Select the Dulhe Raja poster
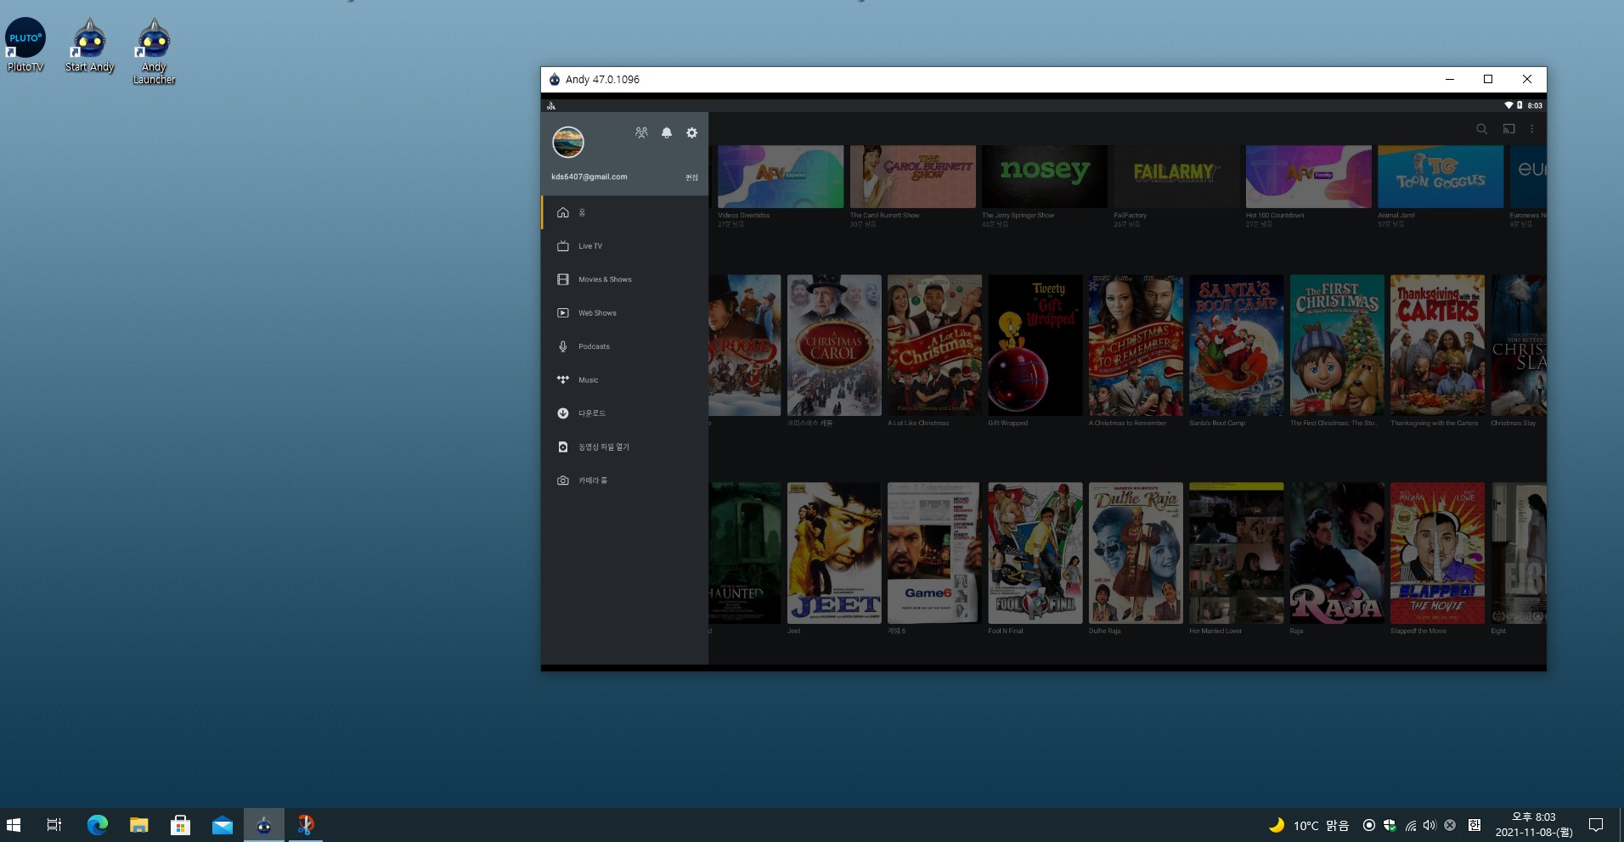This screenshot has height=842, width=1624. click(1136, 553)
